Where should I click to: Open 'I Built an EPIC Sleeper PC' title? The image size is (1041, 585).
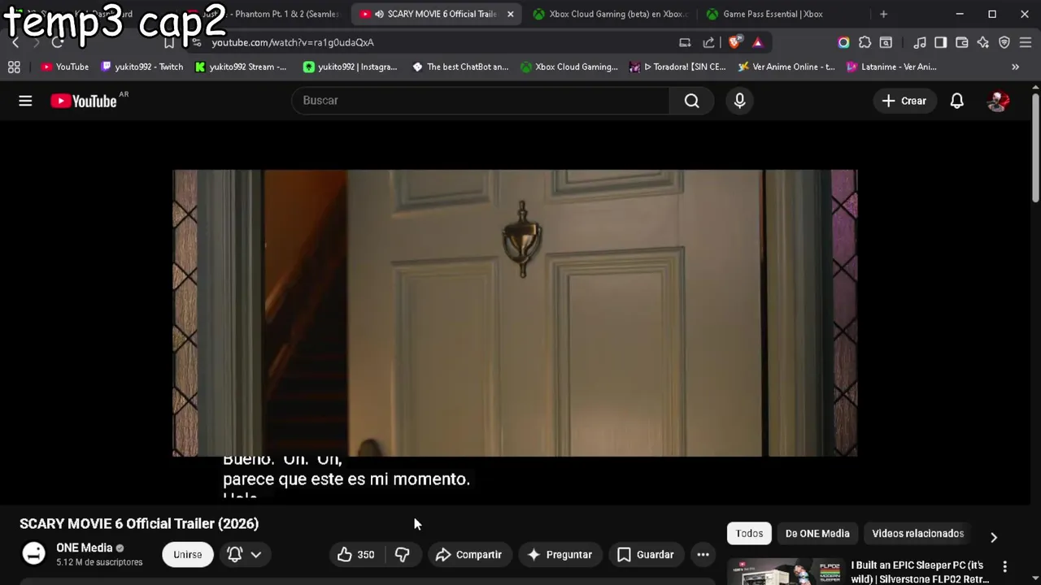click(920, 572)
